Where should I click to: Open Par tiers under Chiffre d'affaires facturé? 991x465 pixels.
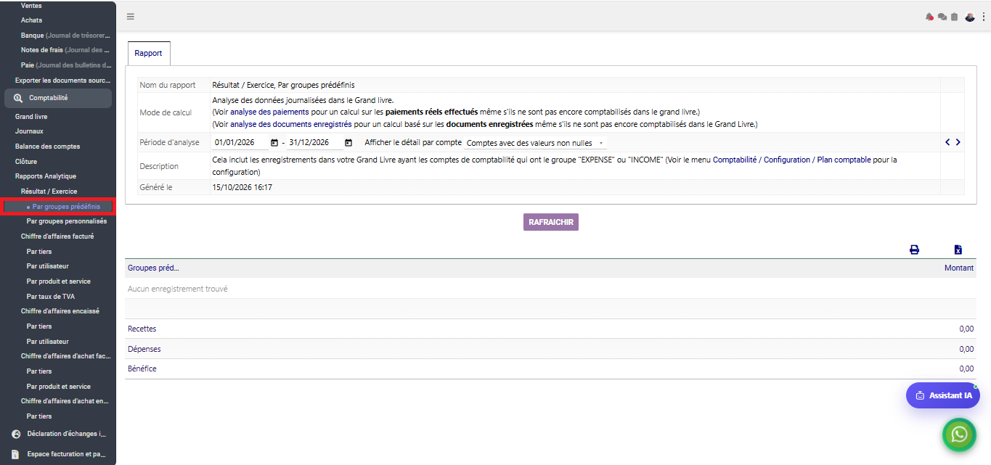(39, 252)
